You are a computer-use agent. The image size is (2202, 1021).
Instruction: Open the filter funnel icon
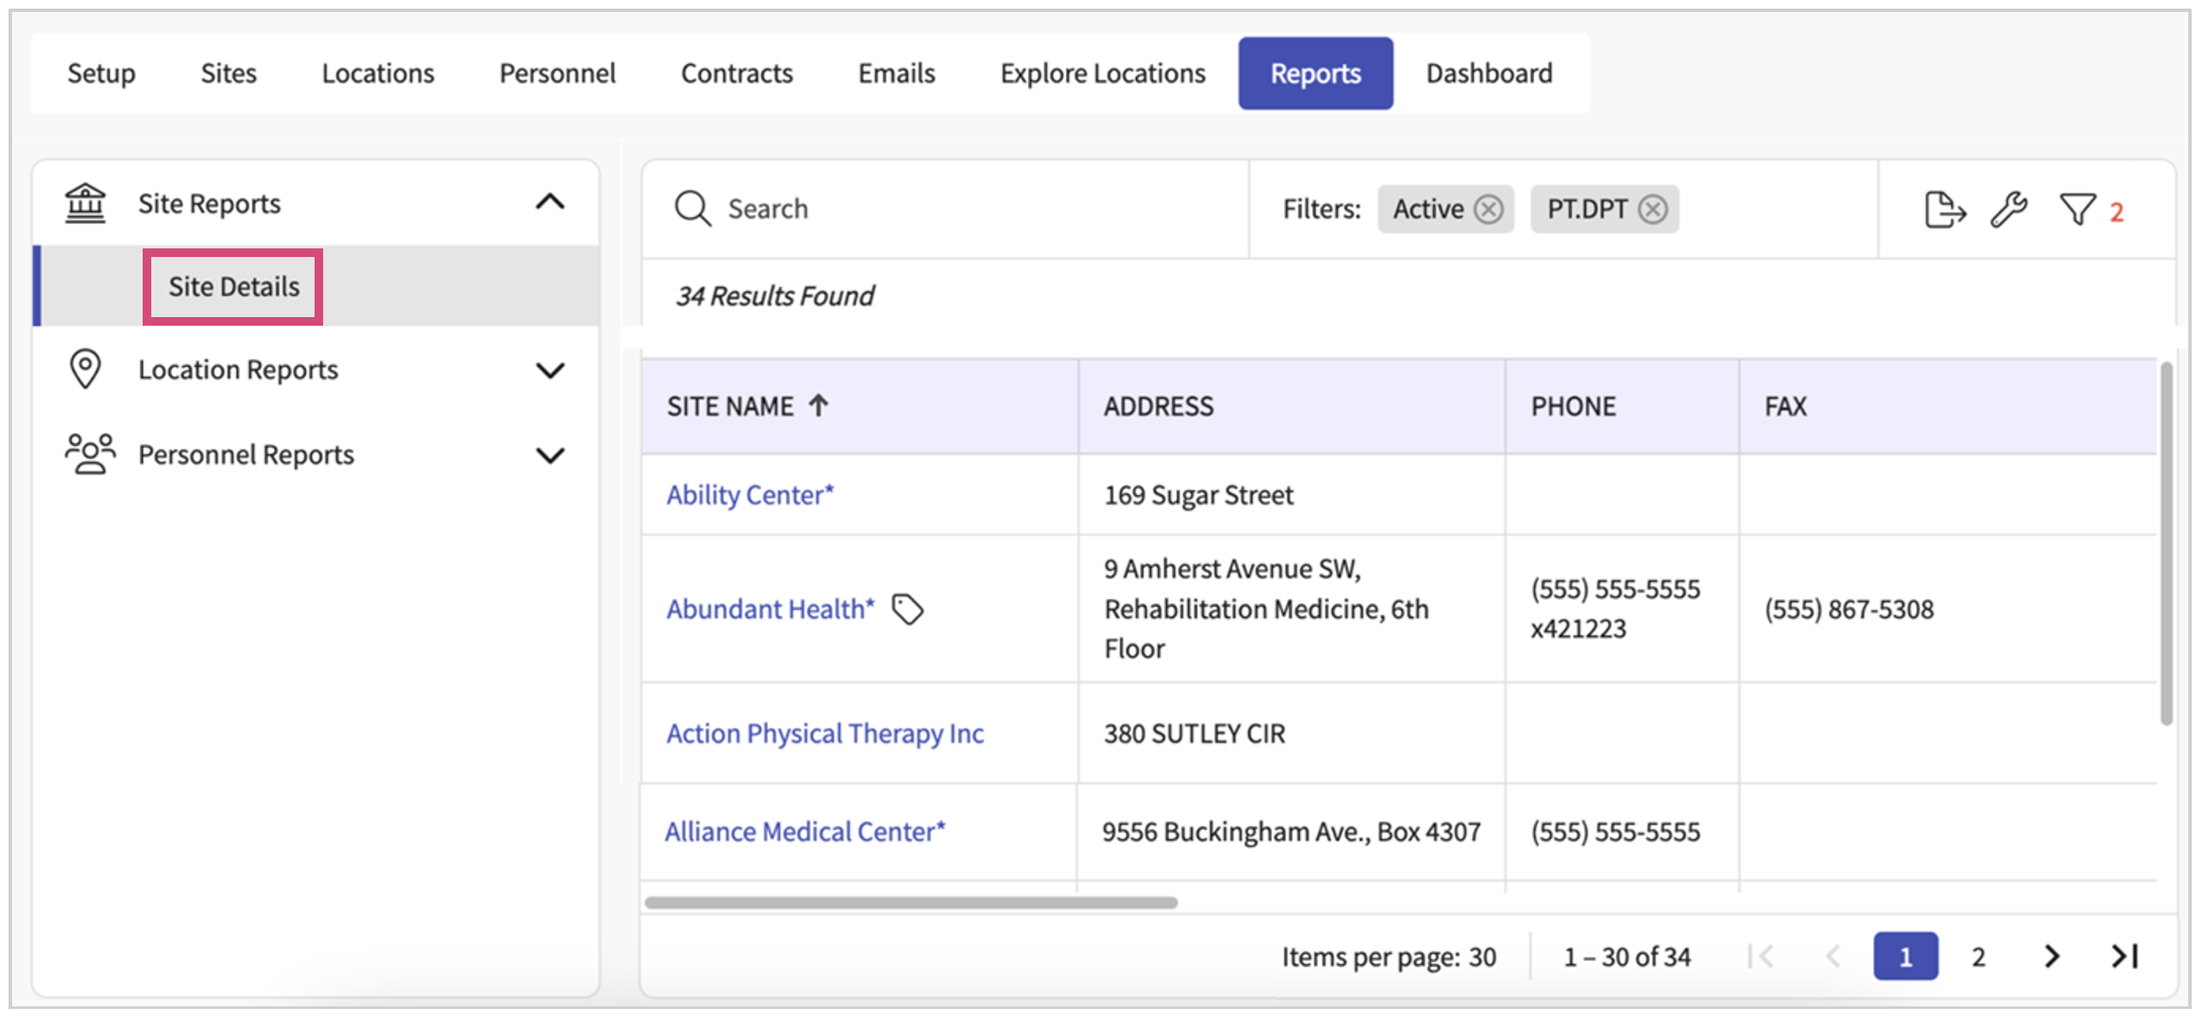(x=2077, y=210)
